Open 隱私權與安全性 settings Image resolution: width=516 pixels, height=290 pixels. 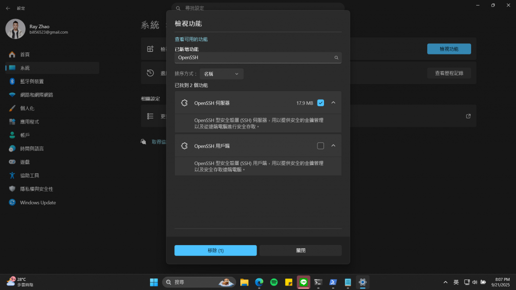click(52, 189)
